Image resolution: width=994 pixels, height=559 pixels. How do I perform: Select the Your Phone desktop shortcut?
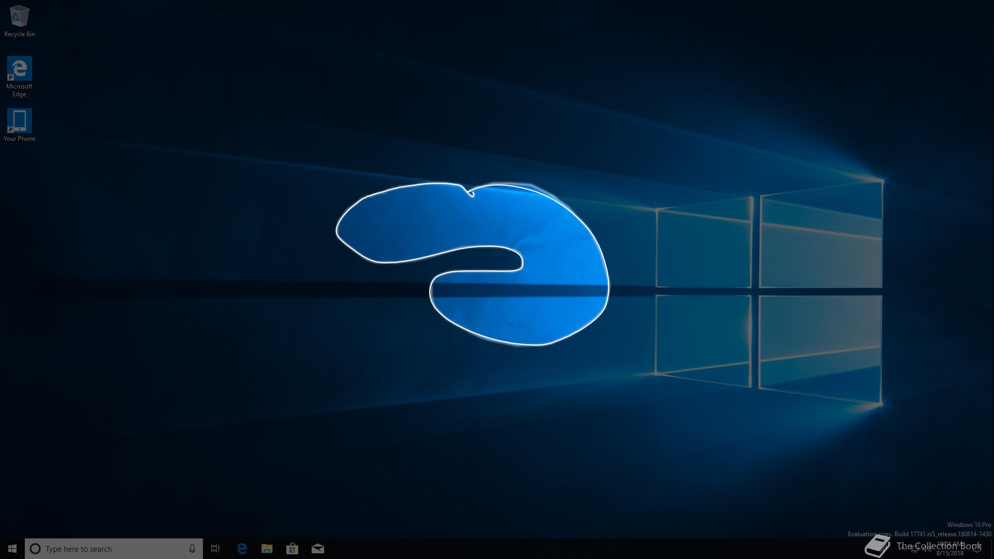pos(19,125)
